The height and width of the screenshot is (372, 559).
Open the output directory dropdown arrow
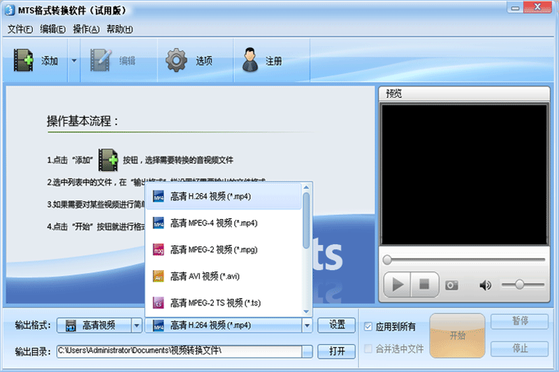pos(307,352)
